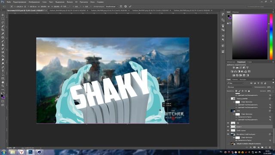This screenshot has height=155, width=275.
Task: Select the Lasso tool
Action: pos(3,22)
